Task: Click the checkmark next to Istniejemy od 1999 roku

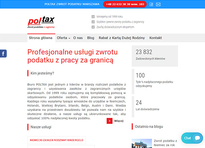Action: click(x=93, y=17)
